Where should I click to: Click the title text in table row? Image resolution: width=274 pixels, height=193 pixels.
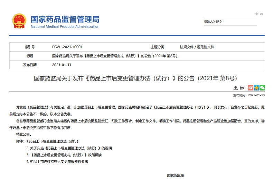tap(115, 56)
